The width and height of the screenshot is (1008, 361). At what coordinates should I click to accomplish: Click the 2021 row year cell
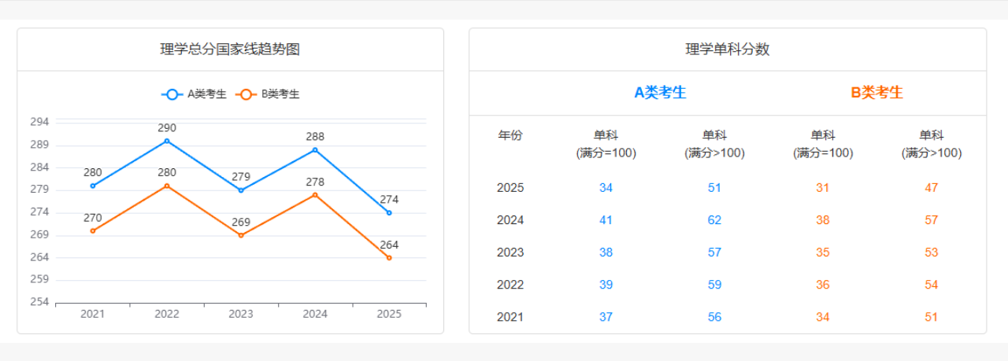(510, 317)
